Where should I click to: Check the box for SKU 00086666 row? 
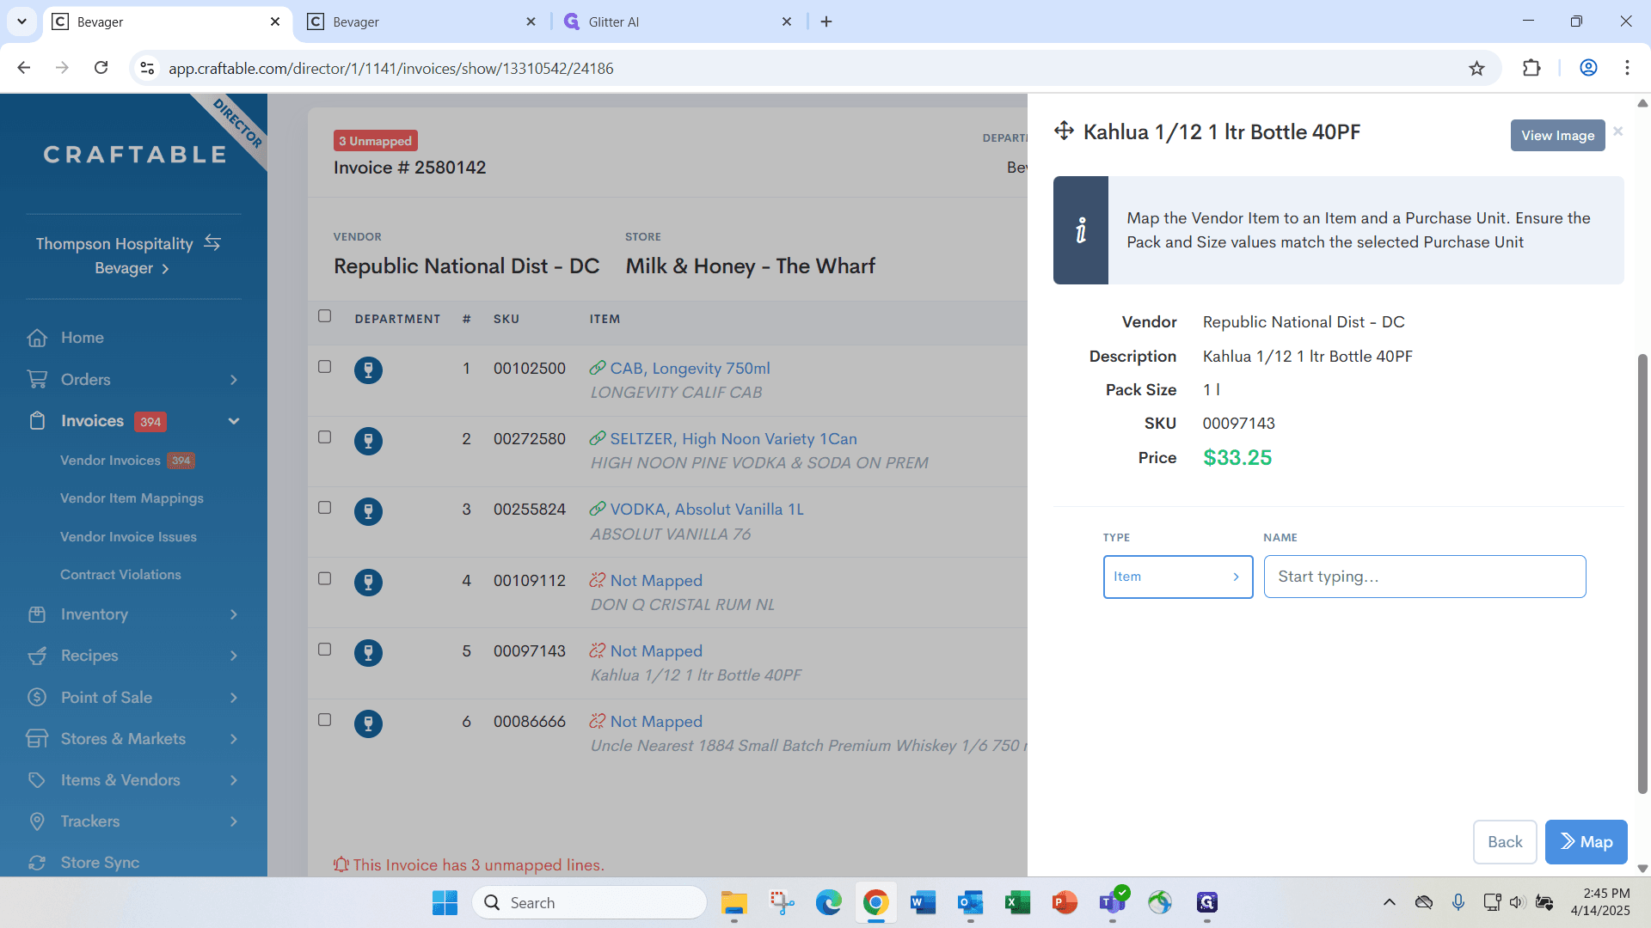click(x=324, y=720)
